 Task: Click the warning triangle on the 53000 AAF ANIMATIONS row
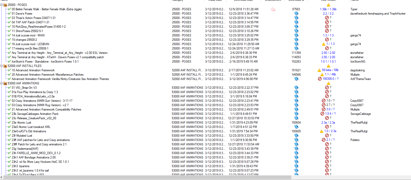[x=328, y=83]
